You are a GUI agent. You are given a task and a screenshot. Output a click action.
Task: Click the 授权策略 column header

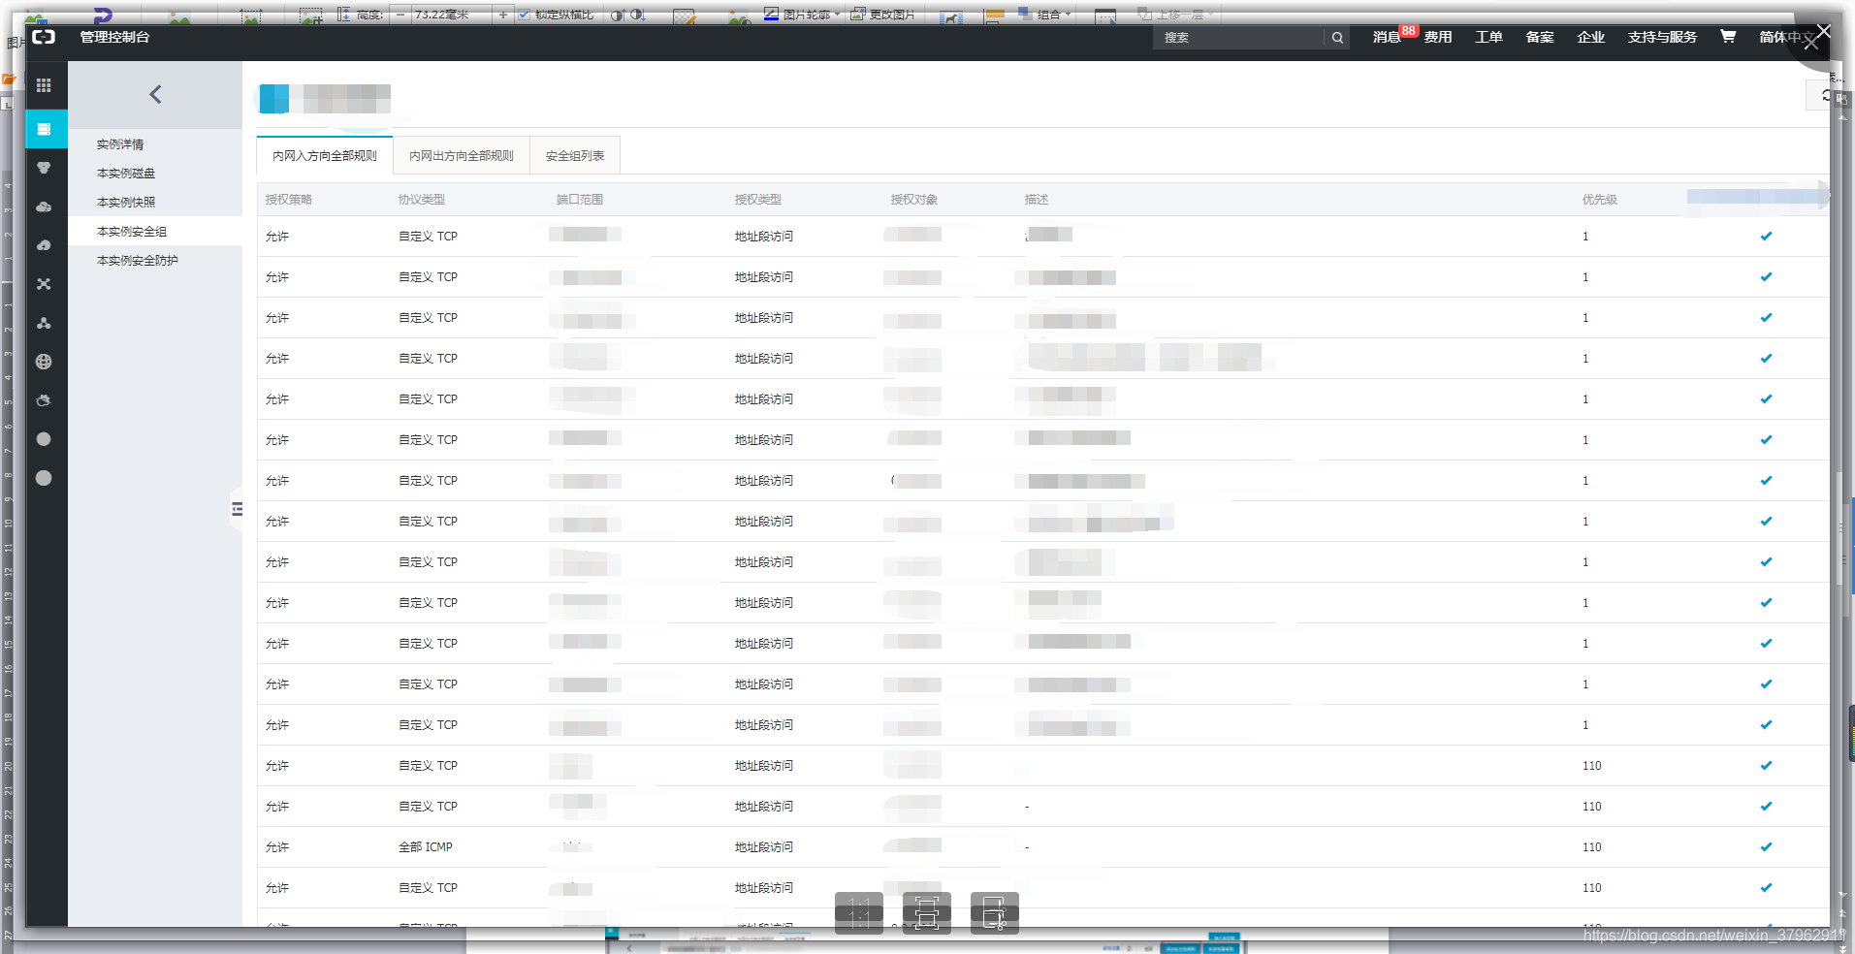point(289,200)
